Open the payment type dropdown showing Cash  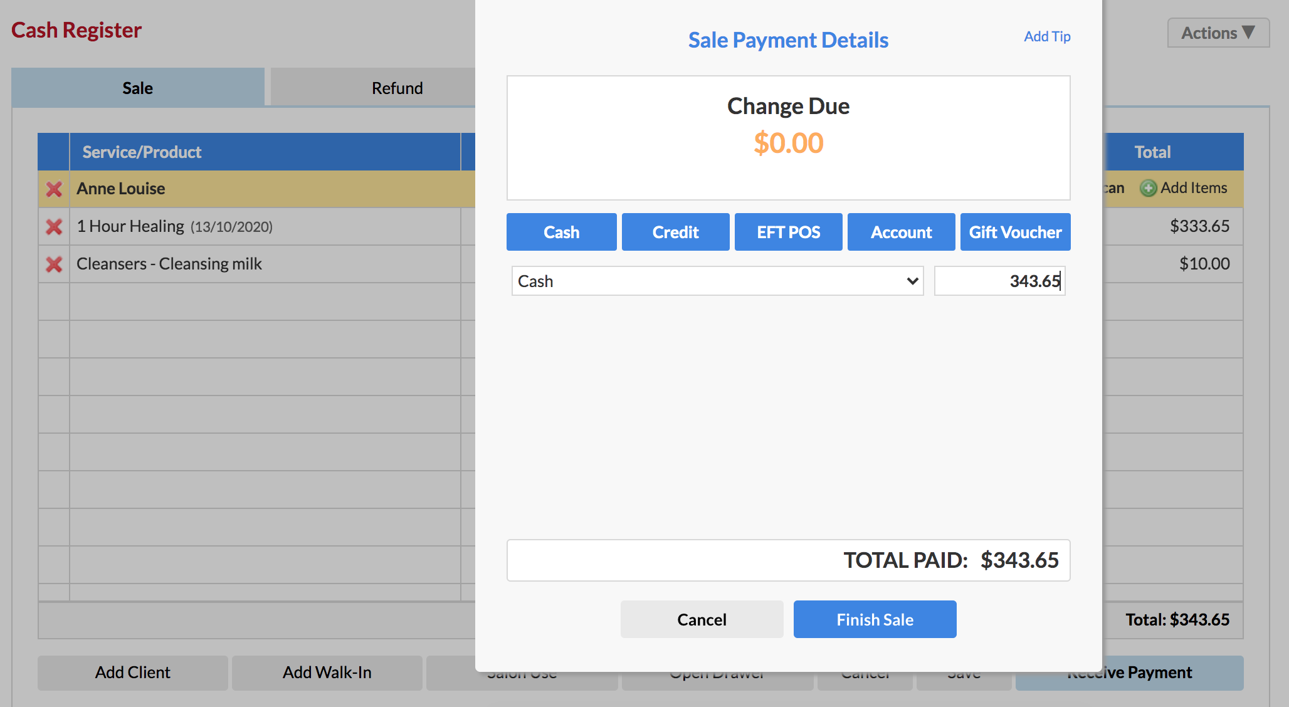tap(717, 281)
